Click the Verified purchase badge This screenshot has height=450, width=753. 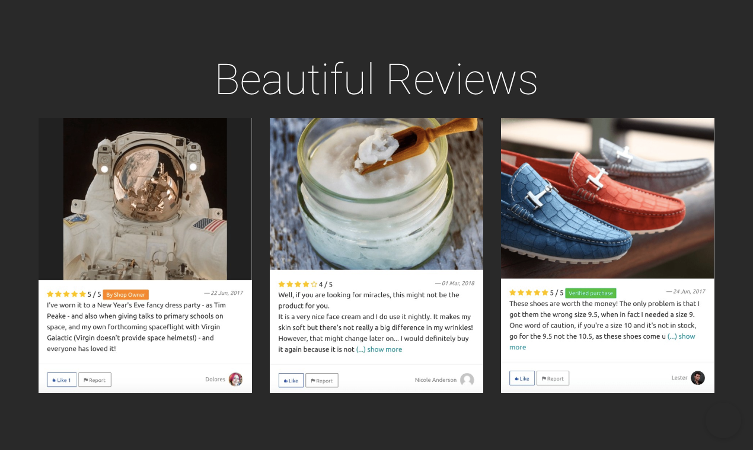pyautogui.click(x=591, y=293)
